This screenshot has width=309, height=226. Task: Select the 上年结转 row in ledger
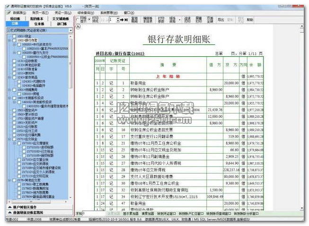179,77
